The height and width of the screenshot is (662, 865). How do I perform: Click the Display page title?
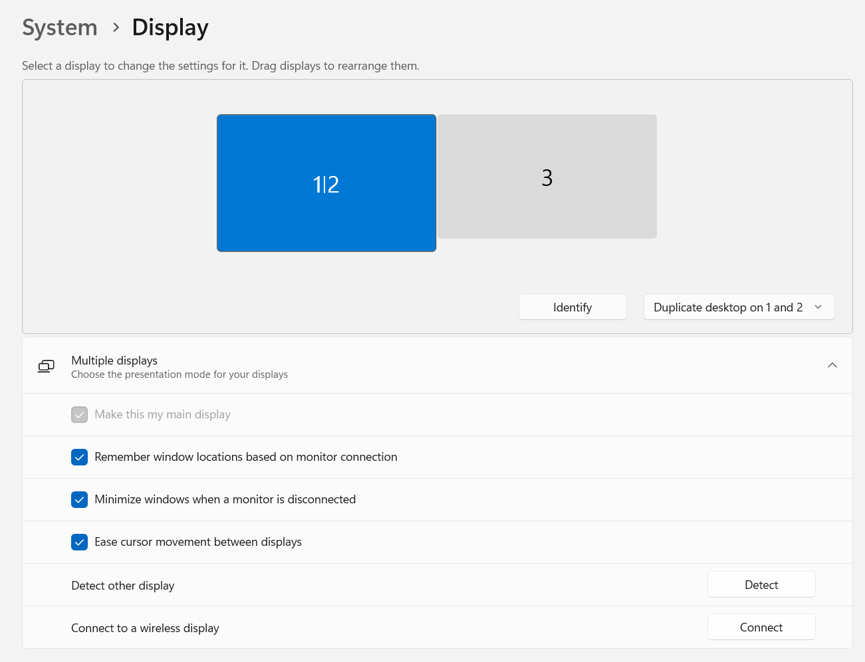point(170,27)
